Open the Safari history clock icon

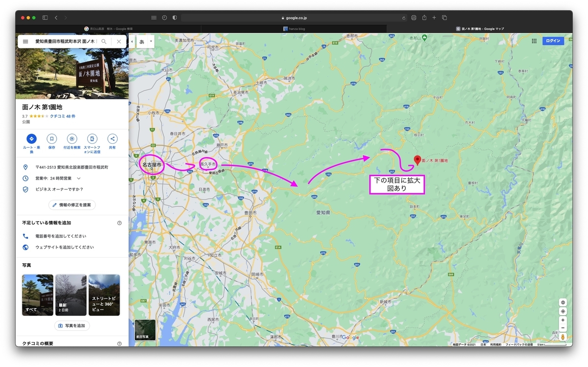coord(164,18)
